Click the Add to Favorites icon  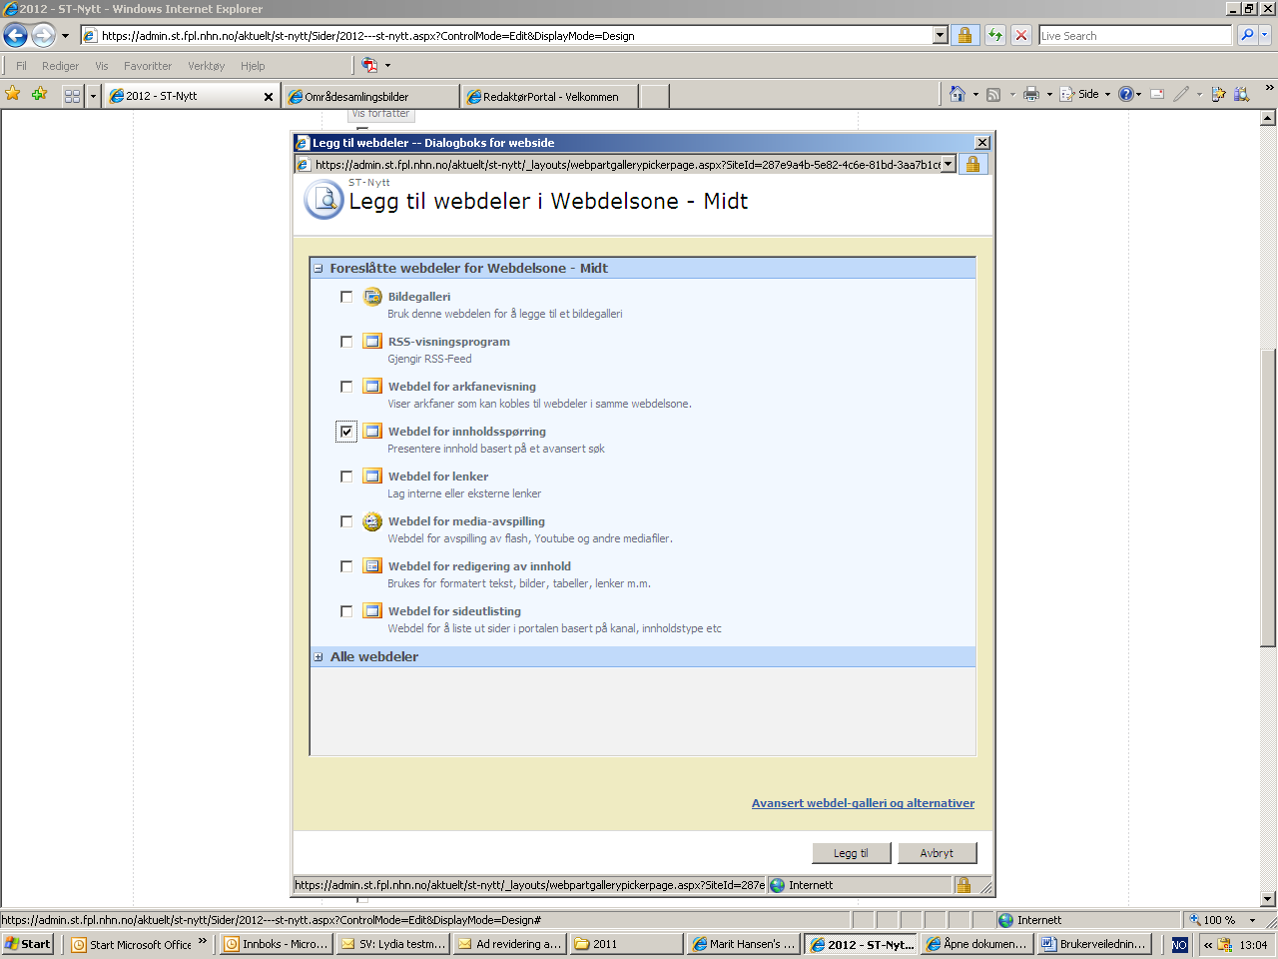click(40, 94)
